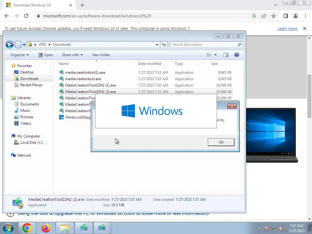
Task: Click OK in the error dialog
Action: (x=221, y=142)
